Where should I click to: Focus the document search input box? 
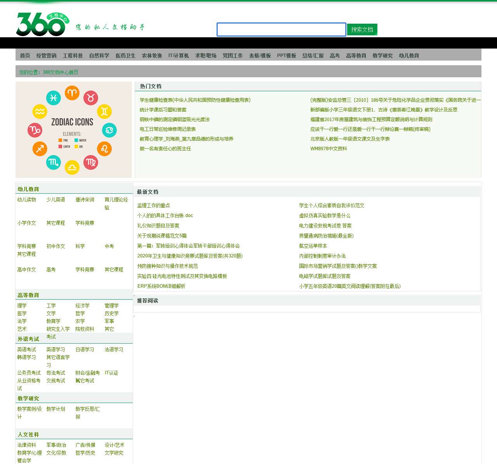(281, 30)
